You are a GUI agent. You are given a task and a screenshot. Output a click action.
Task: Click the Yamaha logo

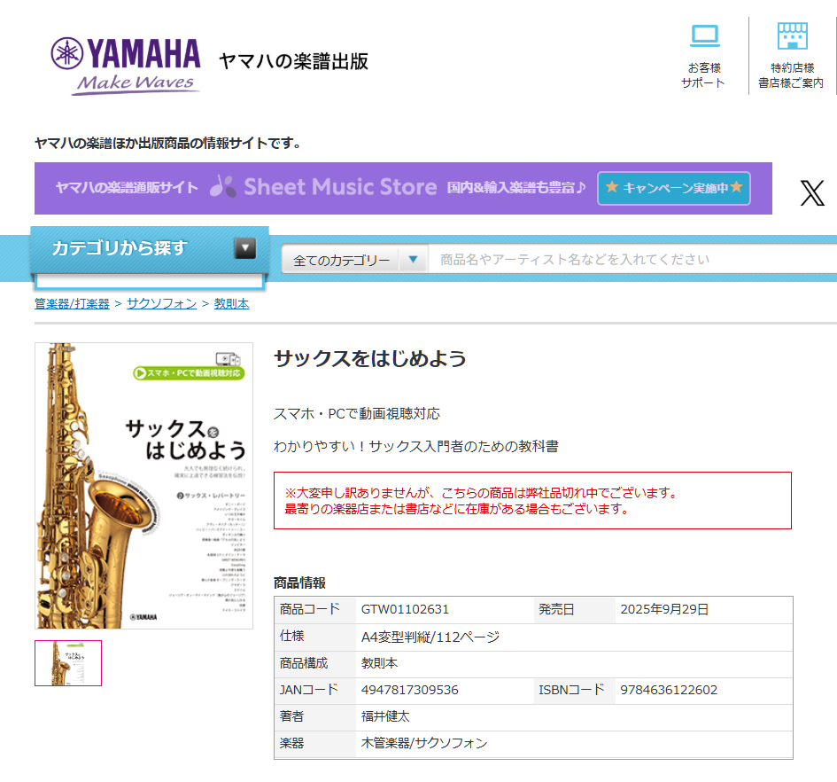(x=126, y=66)
